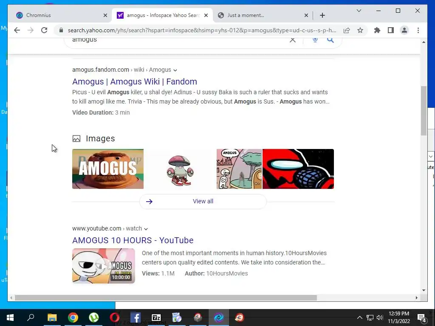This screenshot has height=326, width=435.
Task: Start voice search with microphone icon
Action: point(315,40)
